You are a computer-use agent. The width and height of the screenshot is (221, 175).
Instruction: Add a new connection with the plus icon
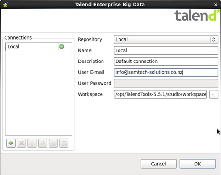point(11,143)
